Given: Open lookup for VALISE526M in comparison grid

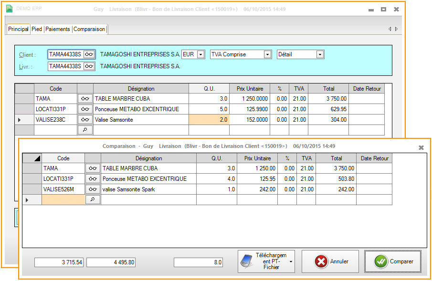Looking at the screenshot, I should click(x=93, y=189).
